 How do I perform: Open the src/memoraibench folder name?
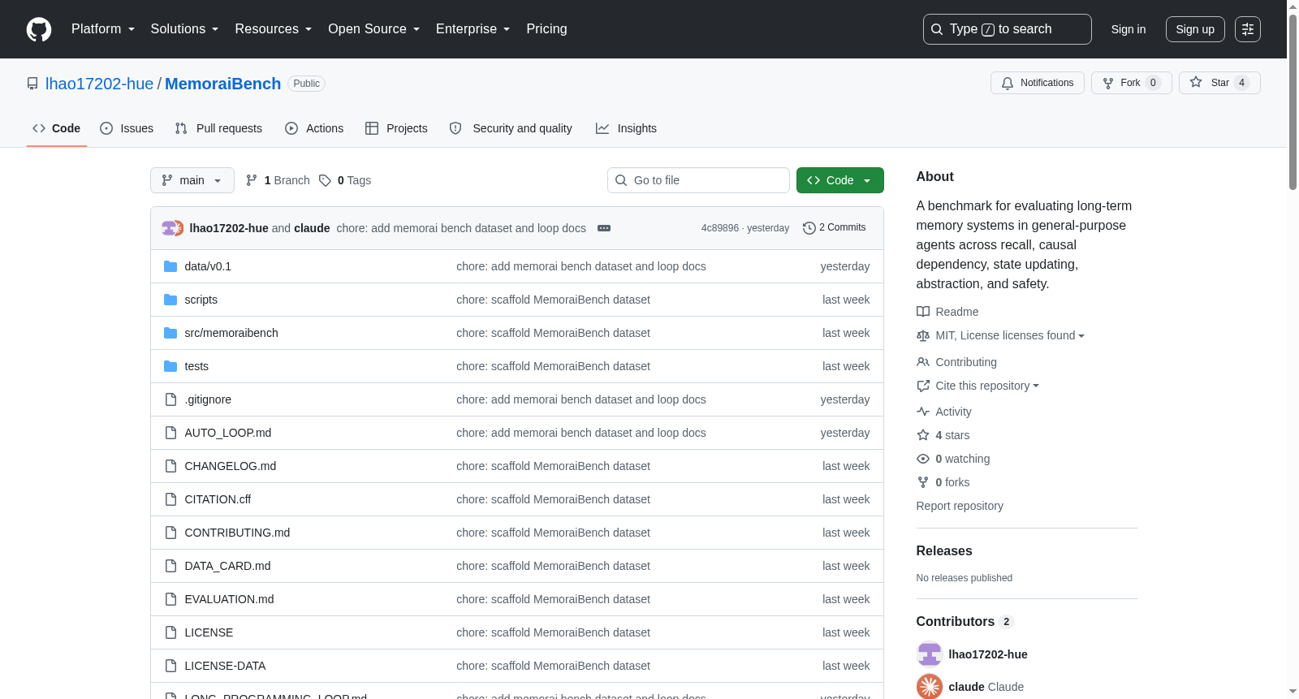click(x=231, y=333)
